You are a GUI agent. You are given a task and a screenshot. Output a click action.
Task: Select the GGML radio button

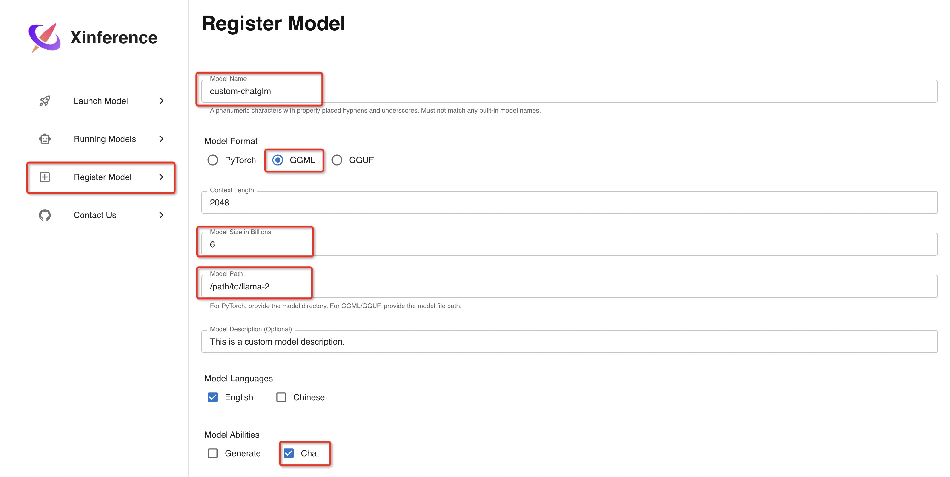(278, 160)
